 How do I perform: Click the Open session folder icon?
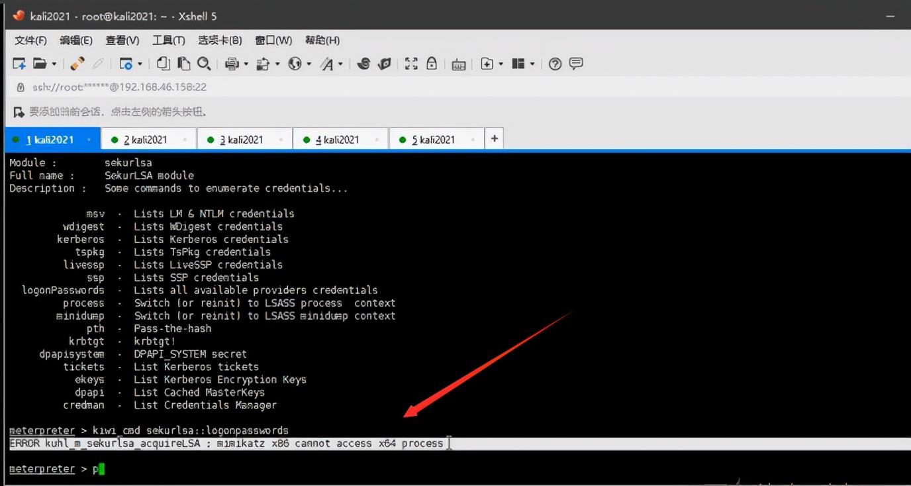[x=40, y=64]
